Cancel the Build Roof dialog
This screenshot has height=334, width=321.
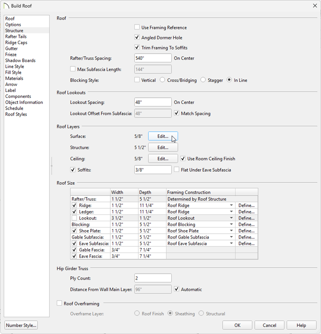tap(269, 325)
